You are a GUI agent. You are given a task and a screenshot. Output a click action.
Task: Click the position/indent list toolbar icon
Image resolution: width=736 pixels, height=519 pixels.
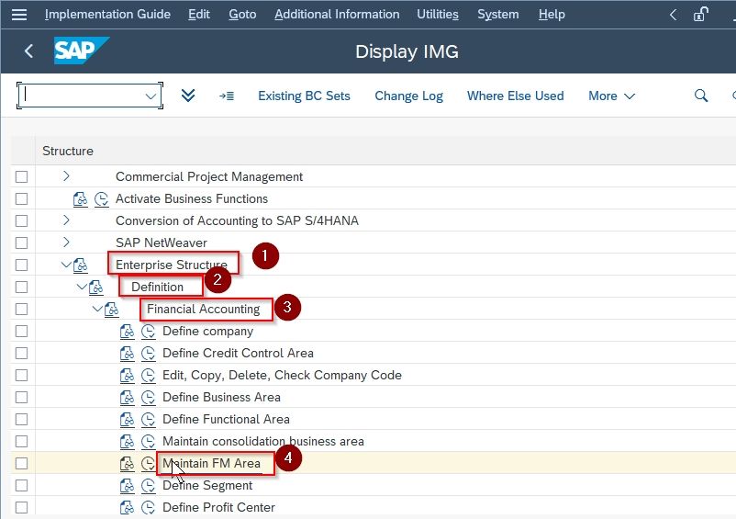(227, 96)
